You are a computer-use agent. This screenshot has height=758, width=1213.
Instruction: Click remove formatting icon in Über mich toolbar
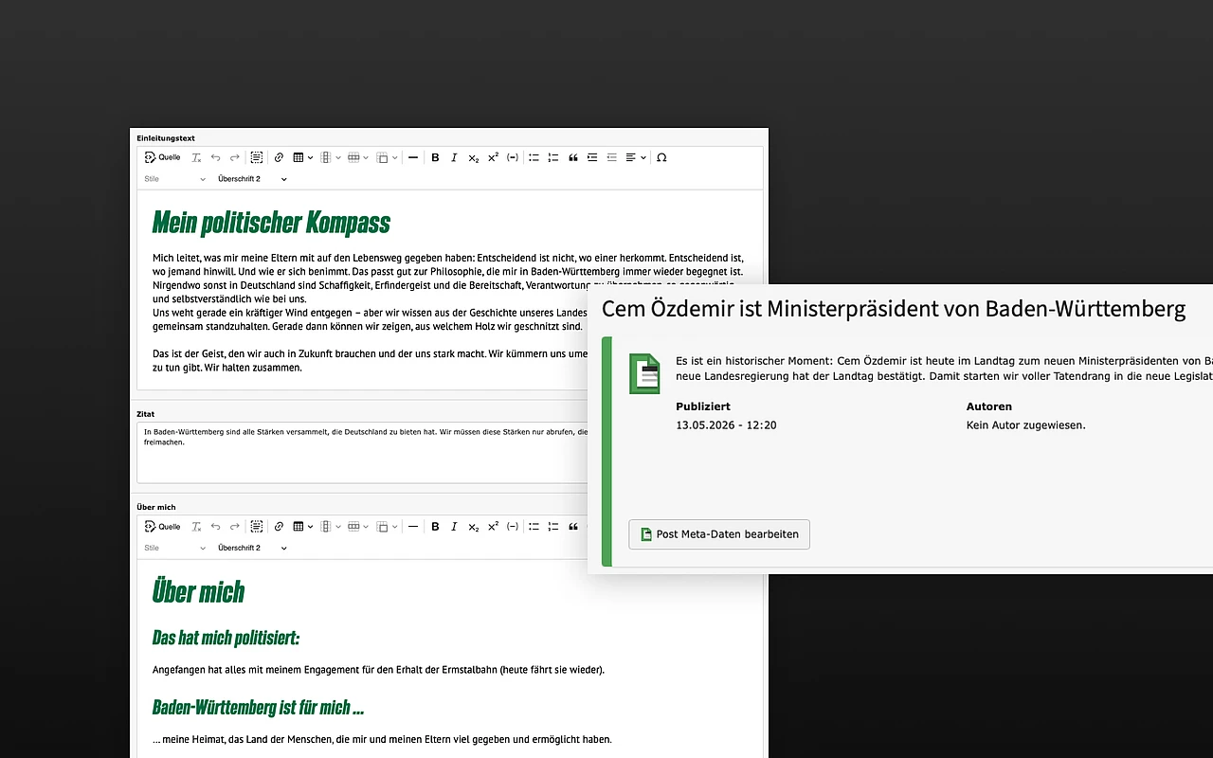196,526
